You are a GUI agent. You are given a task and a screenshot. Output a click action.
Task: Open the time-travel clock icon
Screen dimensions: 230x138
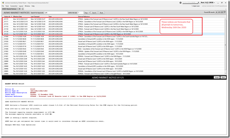coord(180,3)
